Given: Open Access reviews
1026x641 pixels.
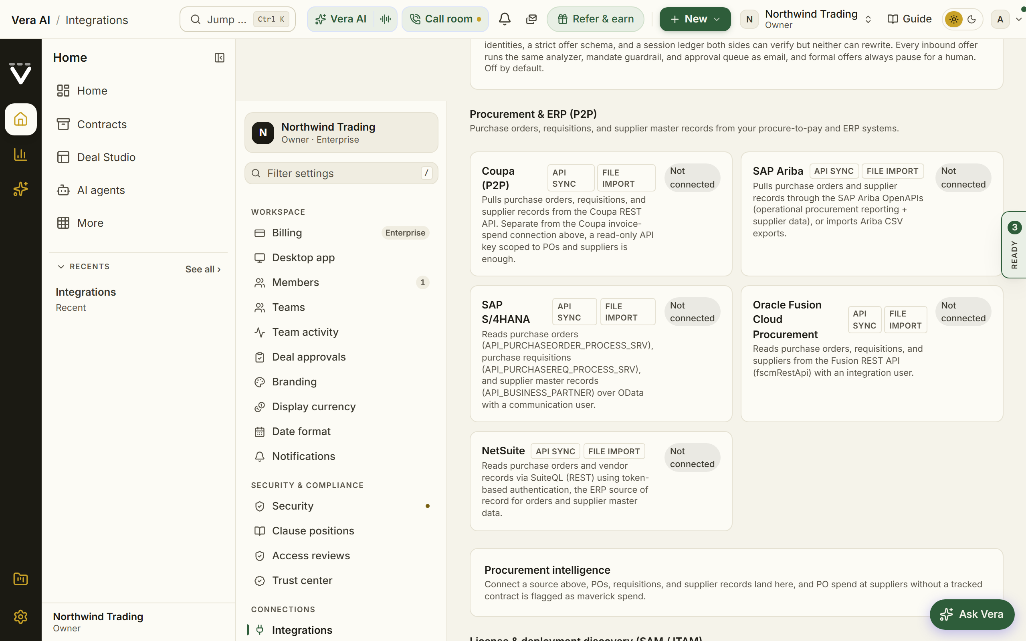Looking at the screenshot, I should point(341,556).
